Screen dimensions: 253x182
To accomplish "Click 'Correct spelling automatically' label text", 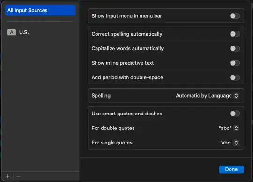I will tap(127, 34).
